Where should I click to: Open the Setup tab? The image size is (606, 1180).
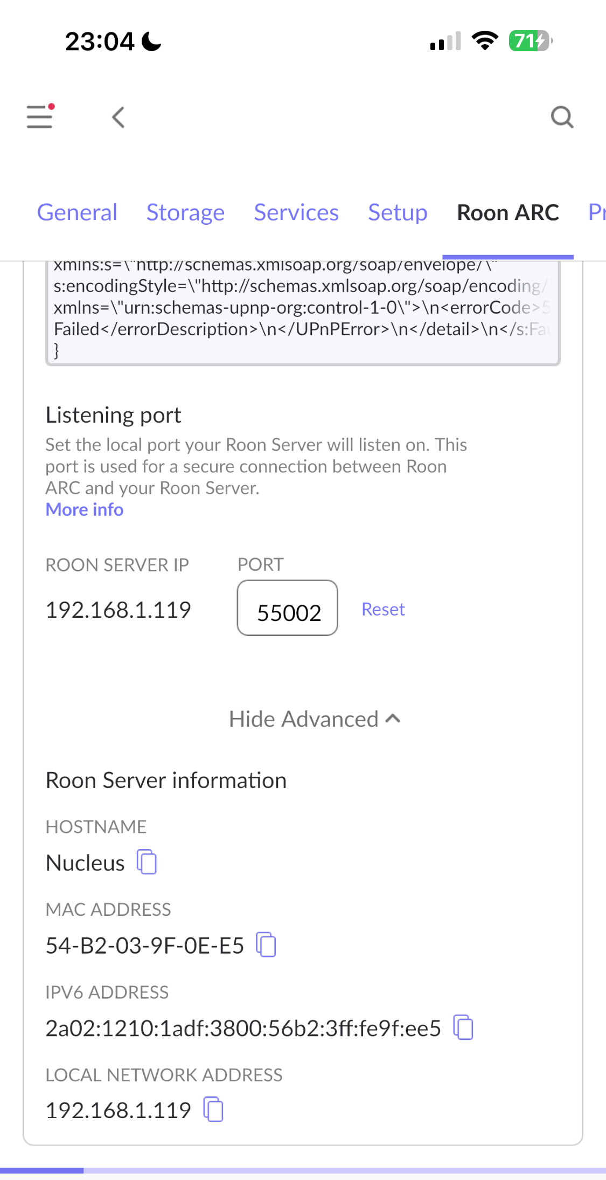tap(398, 212)
